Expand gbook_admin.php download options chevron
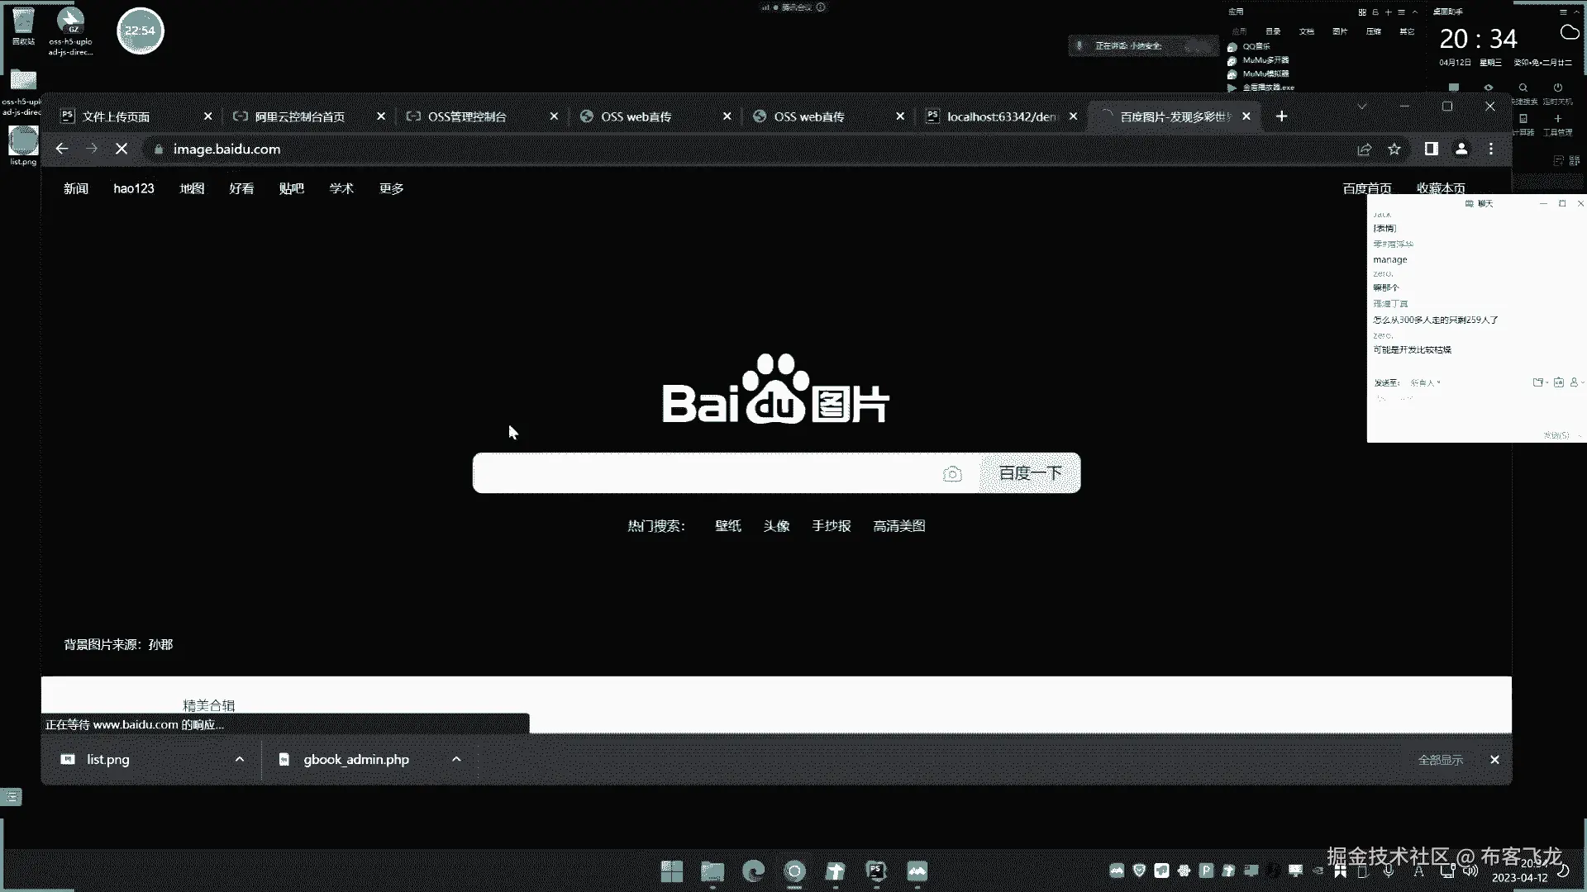Image resolution: width=1587 pixels, height=892 pixels. point(456,759)
